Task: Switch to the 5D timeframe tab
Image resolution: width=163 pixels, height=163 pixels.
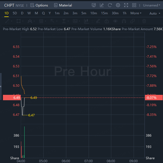Action: point(15,13)
